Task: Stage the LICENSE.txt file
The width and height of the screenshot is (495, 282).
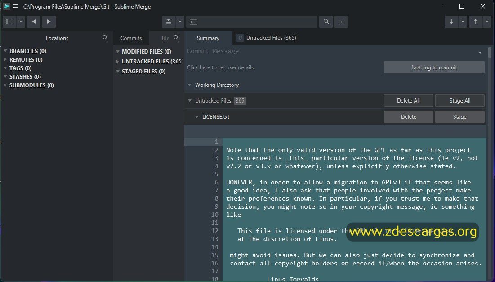Action: [460, 117]
